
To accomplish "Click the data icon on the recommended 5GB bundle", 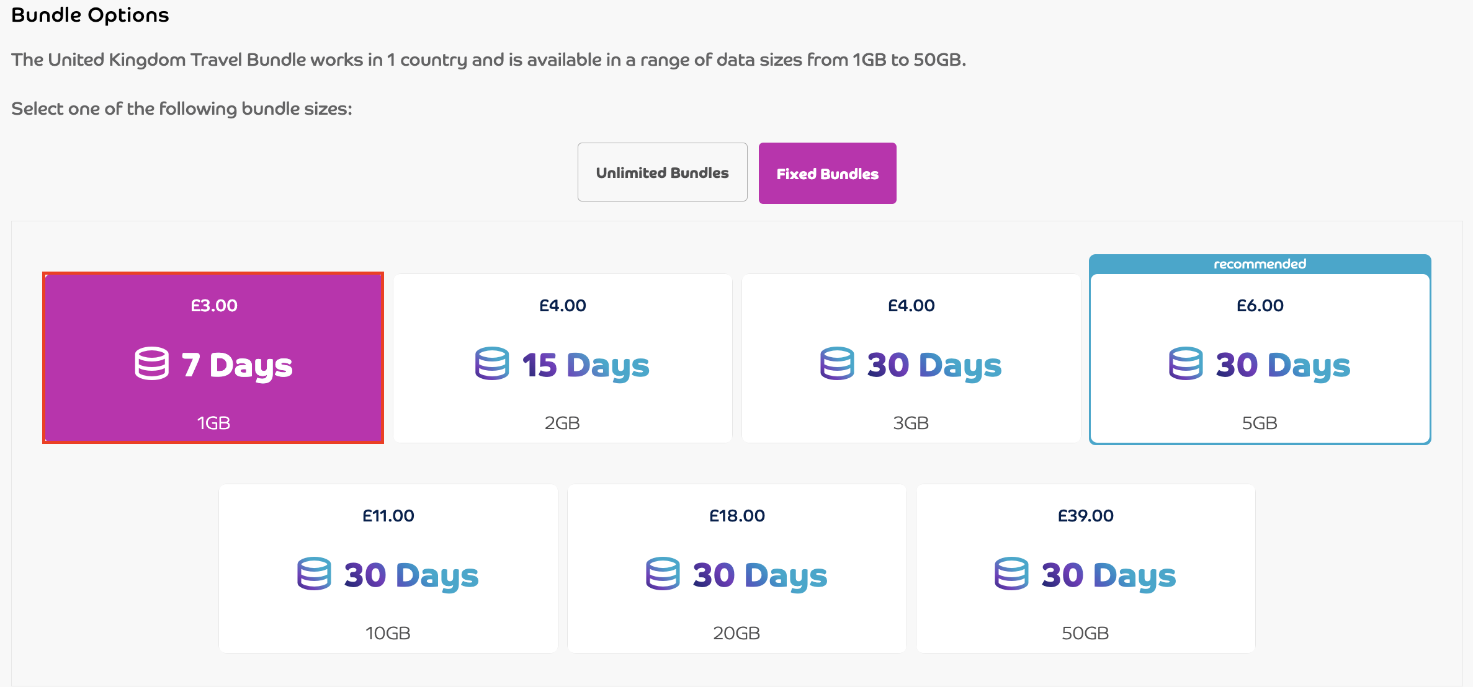I will pyautogui.click(x=1184, y=365).
